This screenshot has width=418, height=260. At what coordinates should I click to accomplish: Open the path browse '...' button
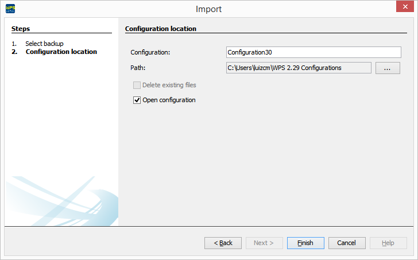coord(388,68)
